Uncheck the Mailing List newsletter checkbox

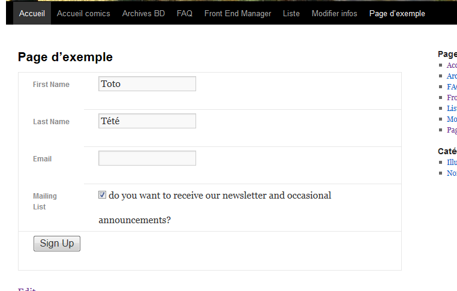(x=102, y=195)
